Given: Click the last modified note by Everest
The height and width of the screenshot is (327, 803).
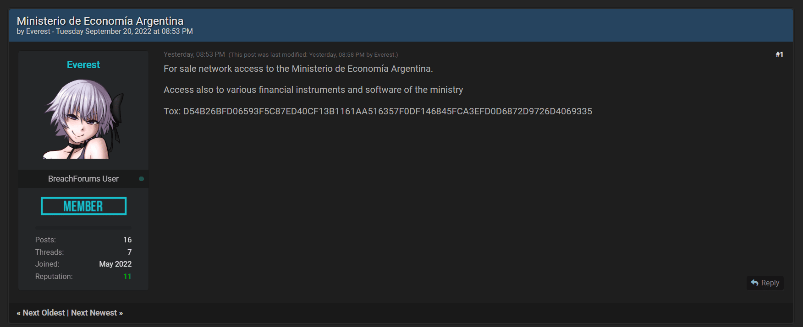Looking at the screenshot, I should click(x=313, y=55).
